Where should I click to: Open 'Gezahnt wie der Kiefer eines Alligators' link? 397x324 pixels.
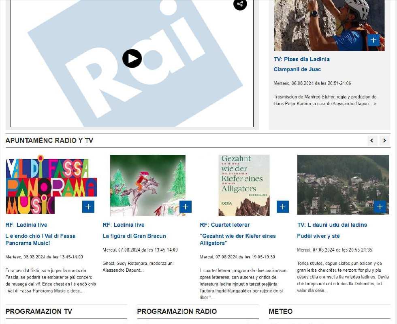pos(238,239)
